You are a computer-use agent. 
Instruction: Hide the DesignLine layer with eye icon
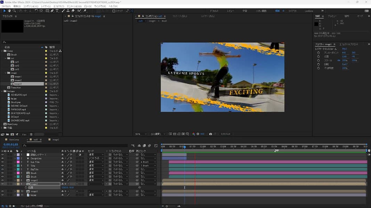(2, 158)
